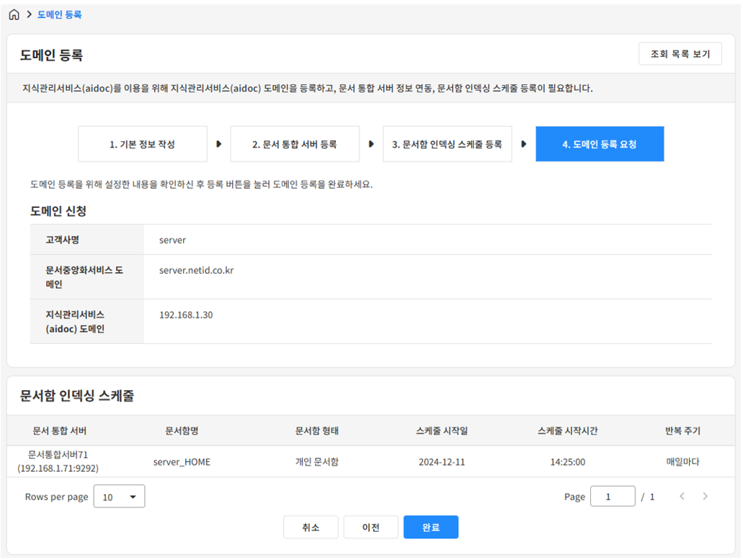Click the 조회 목록 보기 button
Screen dimensions: 743x560
[x=680, y=54]
